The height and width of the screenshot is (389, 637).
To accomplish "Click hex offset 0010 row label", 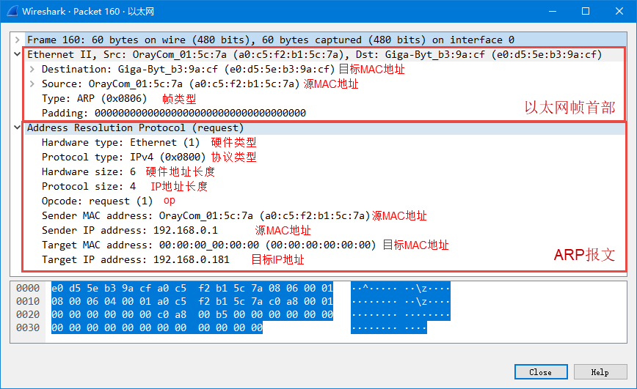I will (x=28, y=301).
